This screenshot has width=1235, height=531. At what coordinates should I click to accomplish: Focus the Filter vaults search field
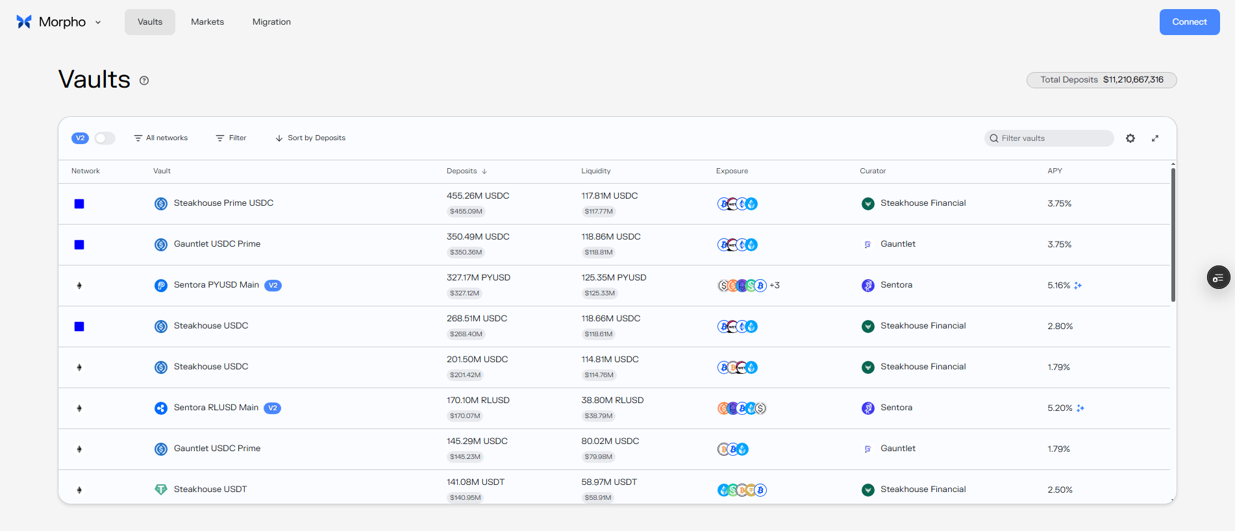pyautogui.click(x=1049, y=138)
